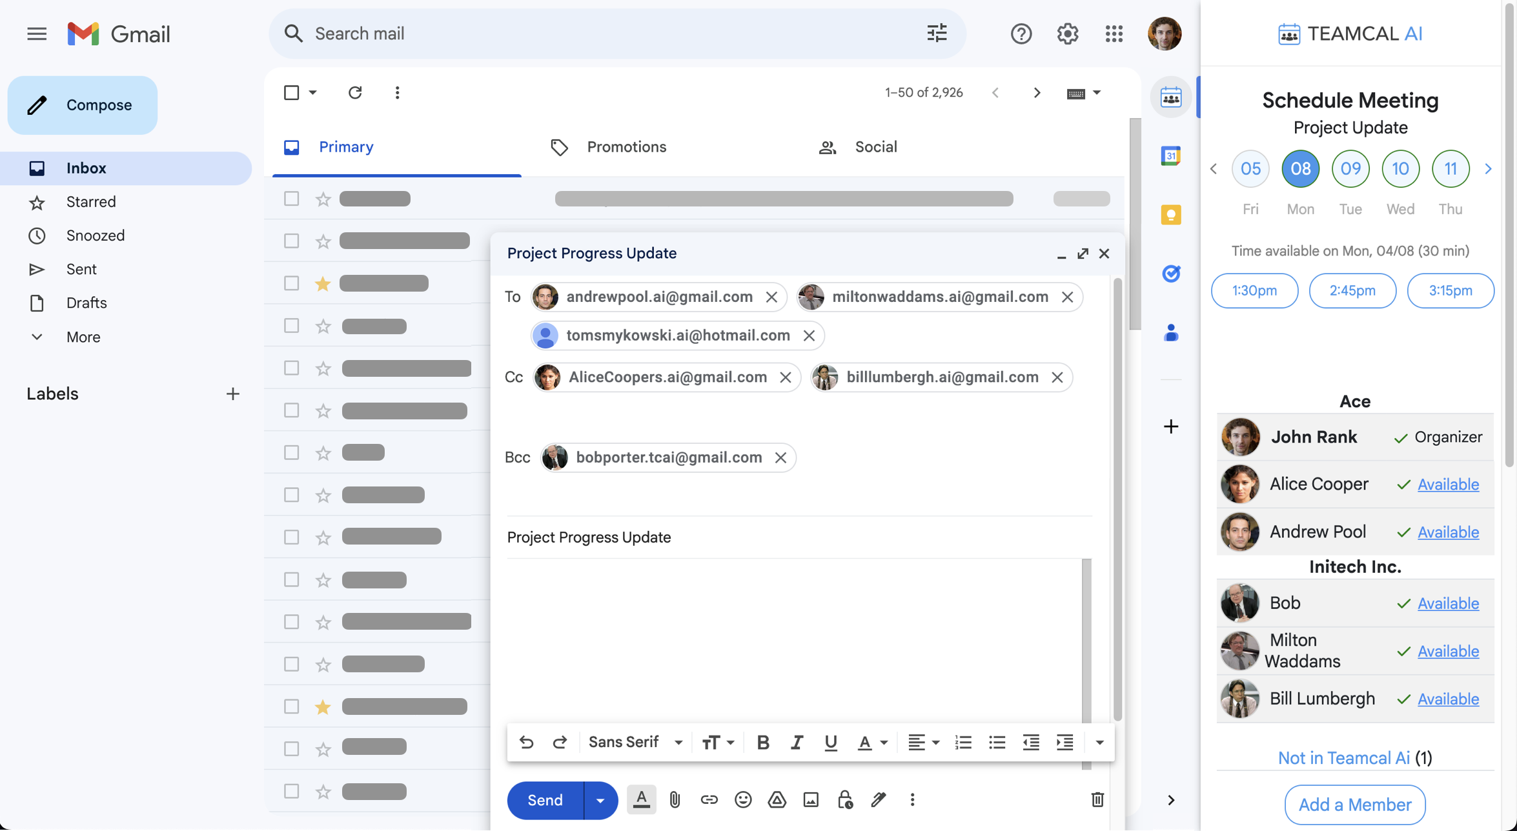The height and width of the screenshot is (831, 1517).
Task: Expand more formatting options arrow
Action: click(1099, 743)
